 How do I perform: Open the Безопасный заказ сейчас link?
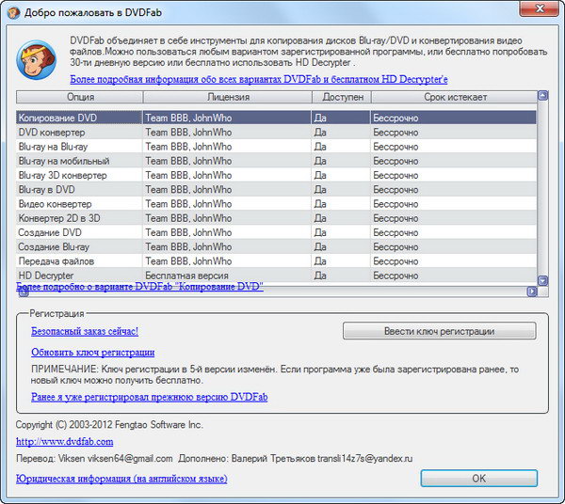pos(85,331)
